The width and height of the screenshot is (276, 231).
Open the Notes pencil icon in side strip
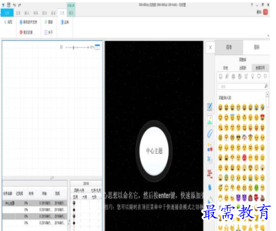(x=210, y=107)
